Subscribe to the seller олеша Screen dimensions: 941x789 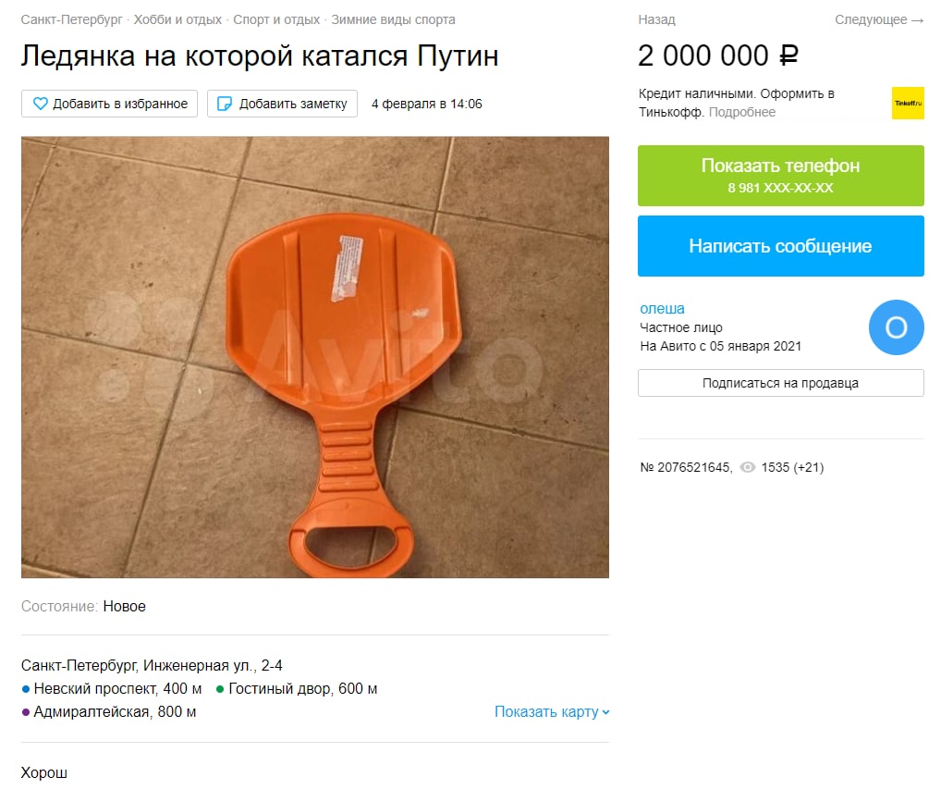tap(781, 383)
